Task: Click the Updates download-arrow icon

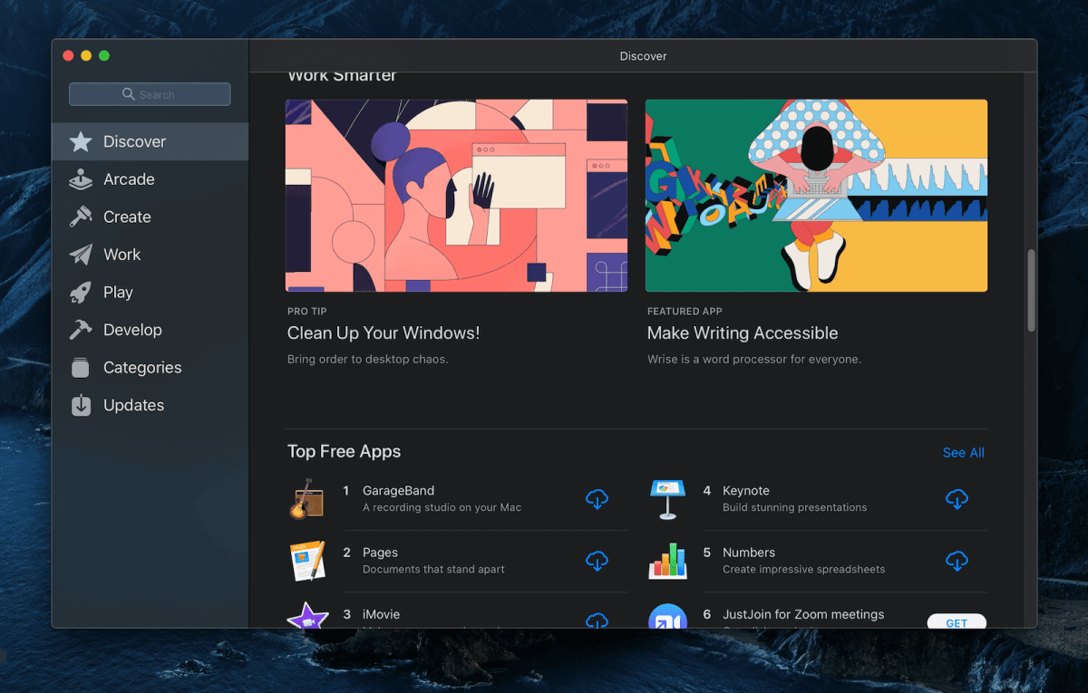Action: tap(81, 405)
